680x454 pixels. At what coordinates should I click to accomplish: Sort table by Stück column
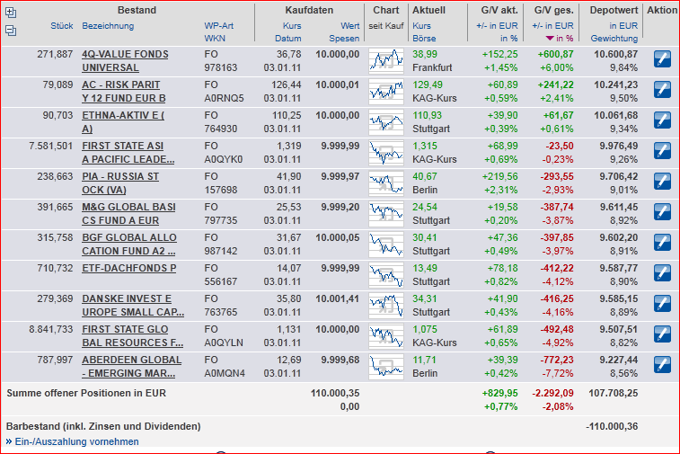(x=62, y=26)
